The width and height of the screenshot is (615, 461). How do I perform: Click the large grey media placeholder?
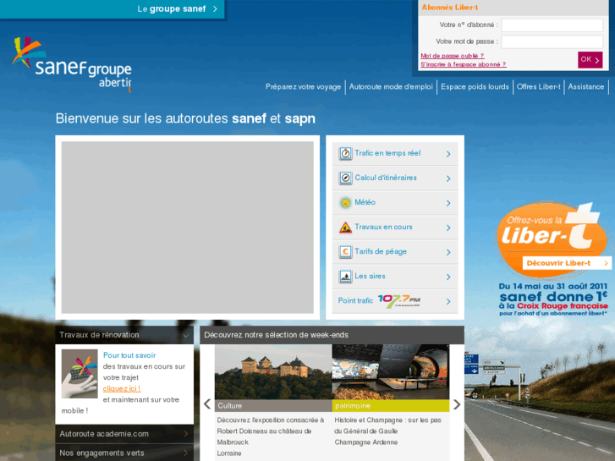(188, 228)
